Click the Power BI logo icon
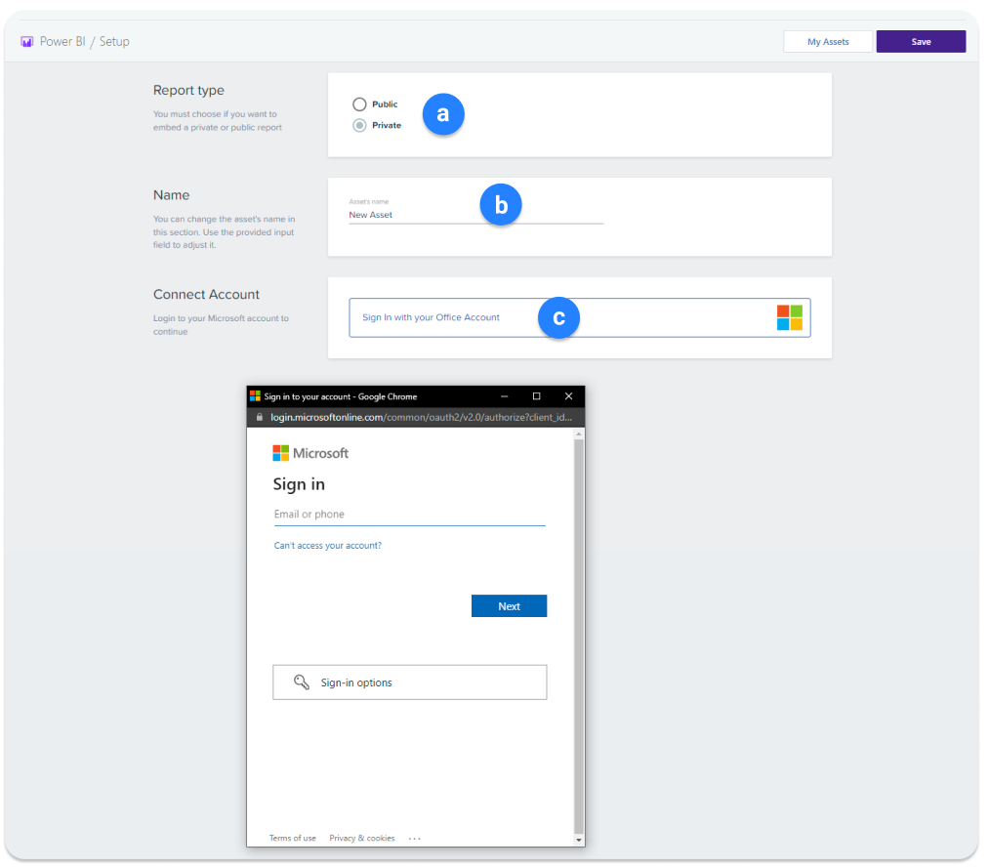Viewport: 989px width, 868px height. click(26, 42)
